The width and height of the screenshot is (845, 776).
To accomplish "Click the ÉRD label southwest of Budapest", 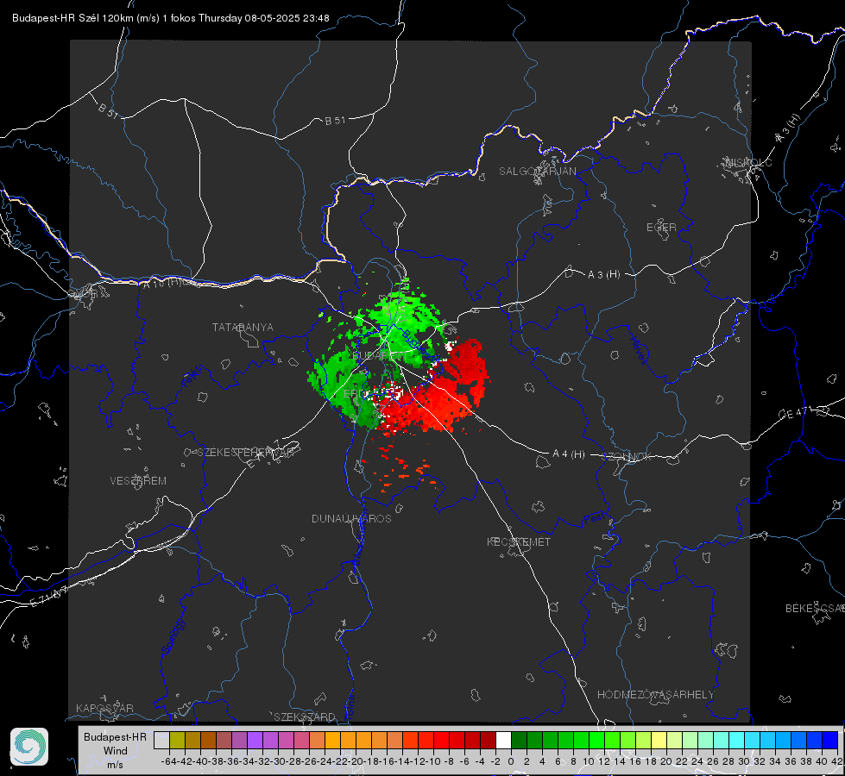I will [x=354, y=394].
